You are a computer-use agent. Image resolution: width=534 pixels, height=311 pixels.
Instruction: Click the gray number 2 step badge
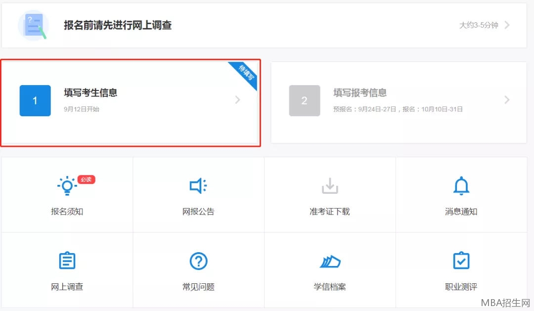[x=305, y=100]
